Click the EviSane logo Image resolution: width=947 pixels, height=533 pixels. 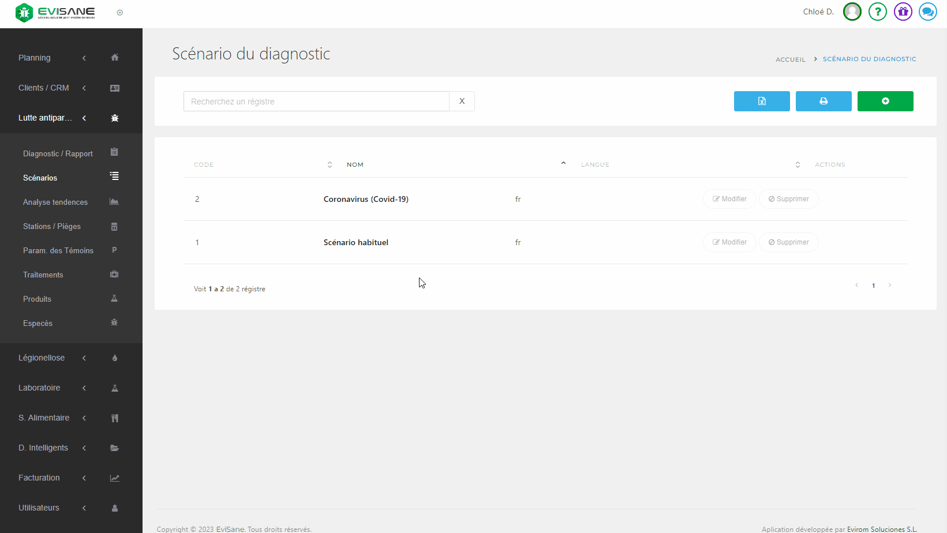[55, 12]
